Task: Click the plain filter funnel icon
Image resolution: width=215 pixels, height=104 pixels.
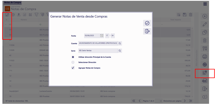Action: tap(36, 15)
